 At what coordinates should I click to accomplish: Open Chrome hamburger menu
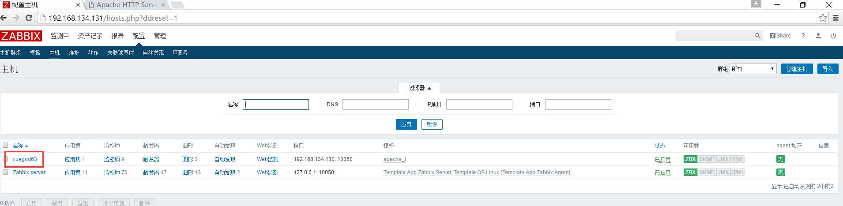835,18
